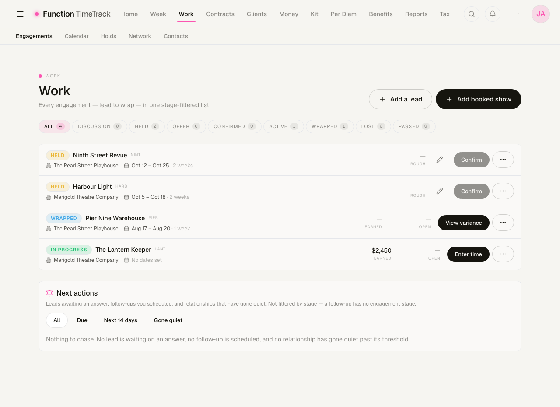The height and width of the screenshot is (407, 560).
Task: Click Enter time for The Lantern Keeper
Action: click(468, 254)
